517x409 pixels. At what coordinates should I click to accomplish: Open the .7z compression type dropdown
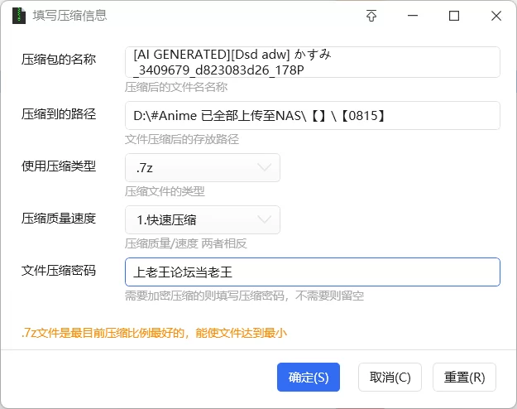click(203, 168)
